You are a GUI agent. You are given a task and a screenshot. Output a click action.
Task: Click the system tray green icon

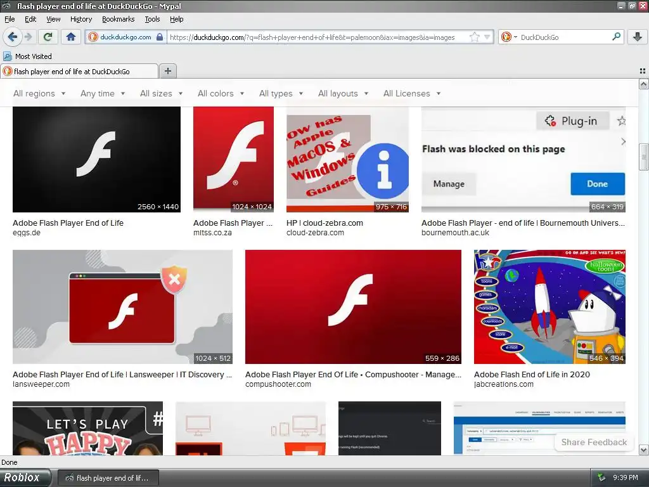tap(601, 478)
